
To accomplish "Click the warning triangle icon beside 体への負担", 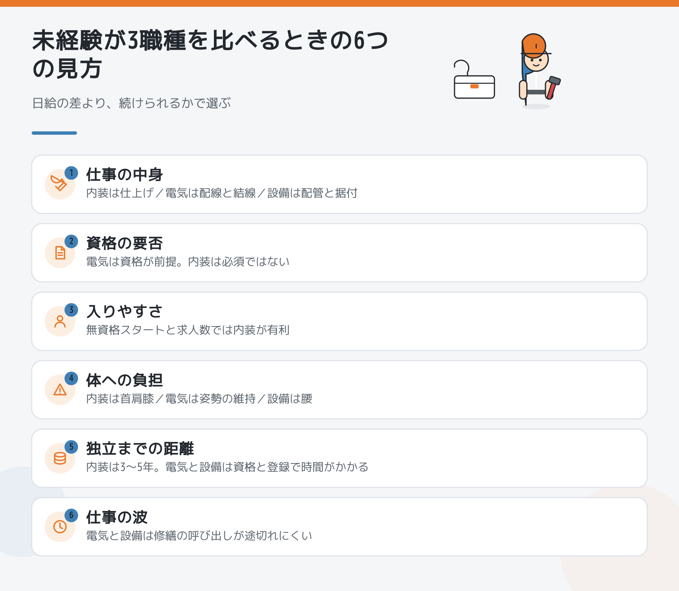I will [60, 389].
